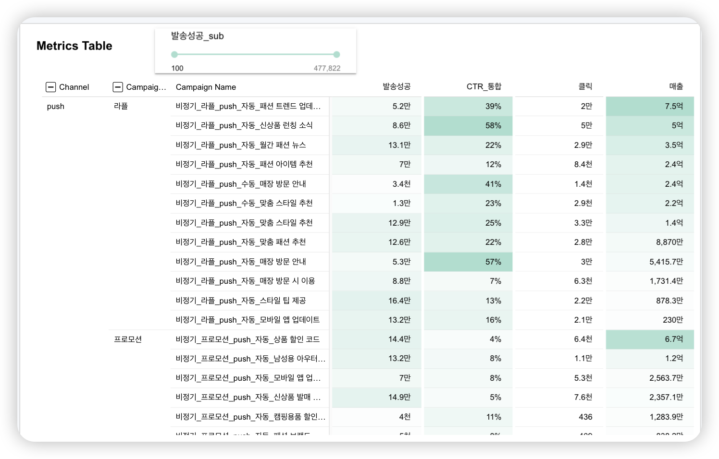Image resolution: width=719 pixels, height=459 pixels.
Task: Select the 라플 campaign group cell
Action: tap(121, 106)
